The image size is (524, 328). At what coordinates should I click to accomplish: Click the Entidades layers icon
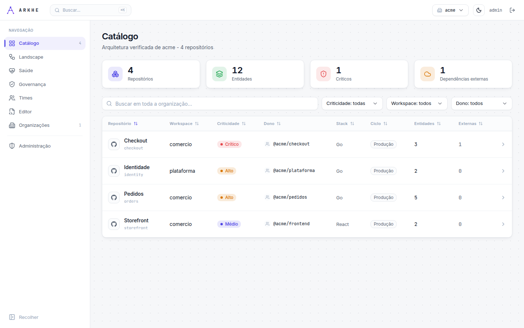click(x=219, y=74)
